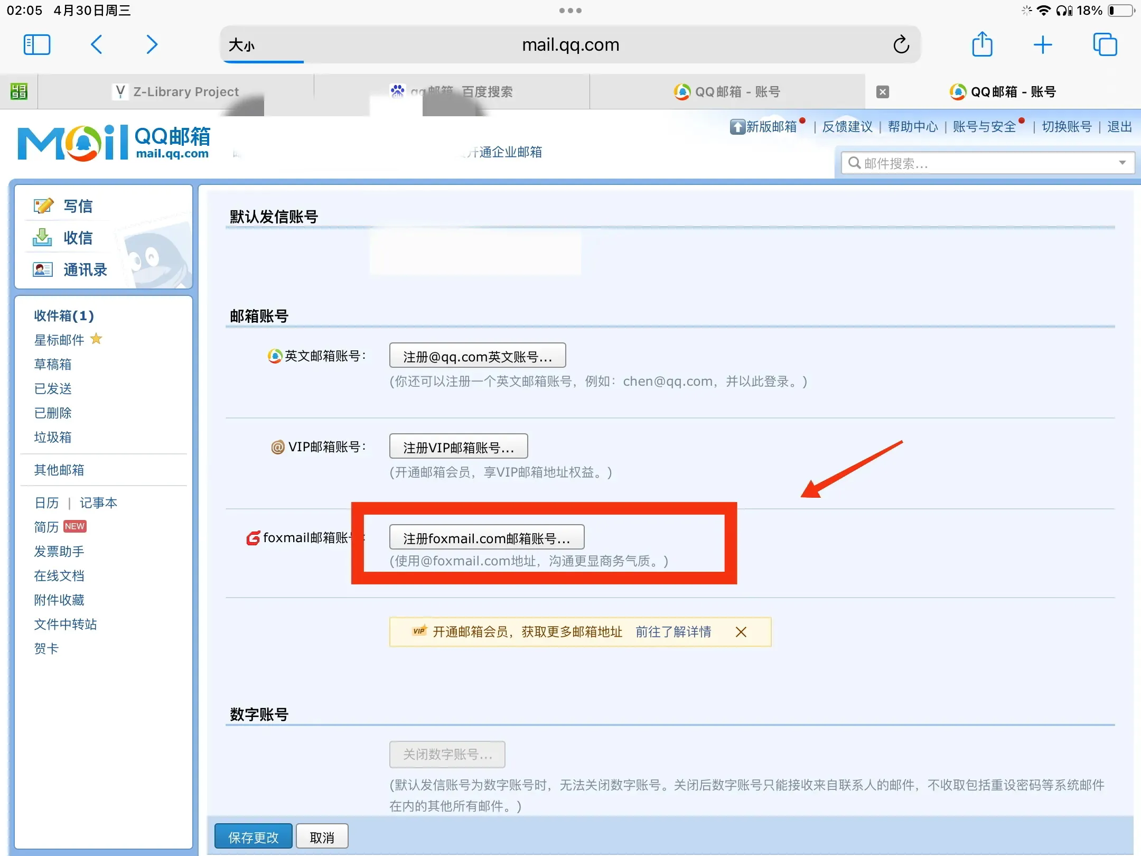
Task: Click 保存更改 button
Action: point(254,837)
